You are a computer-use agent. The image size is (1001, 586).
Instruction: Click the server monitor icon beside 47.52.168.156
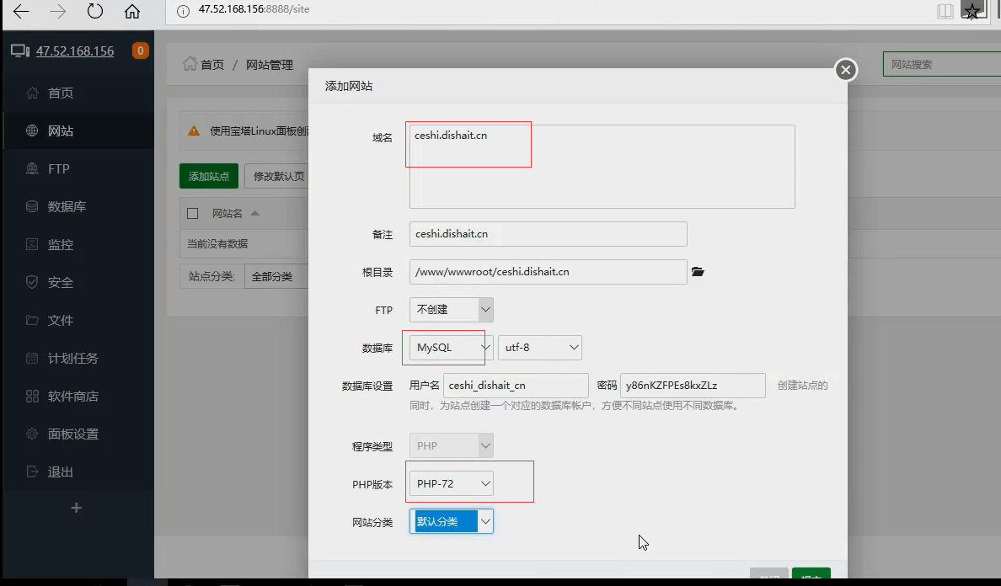[19, 51]
